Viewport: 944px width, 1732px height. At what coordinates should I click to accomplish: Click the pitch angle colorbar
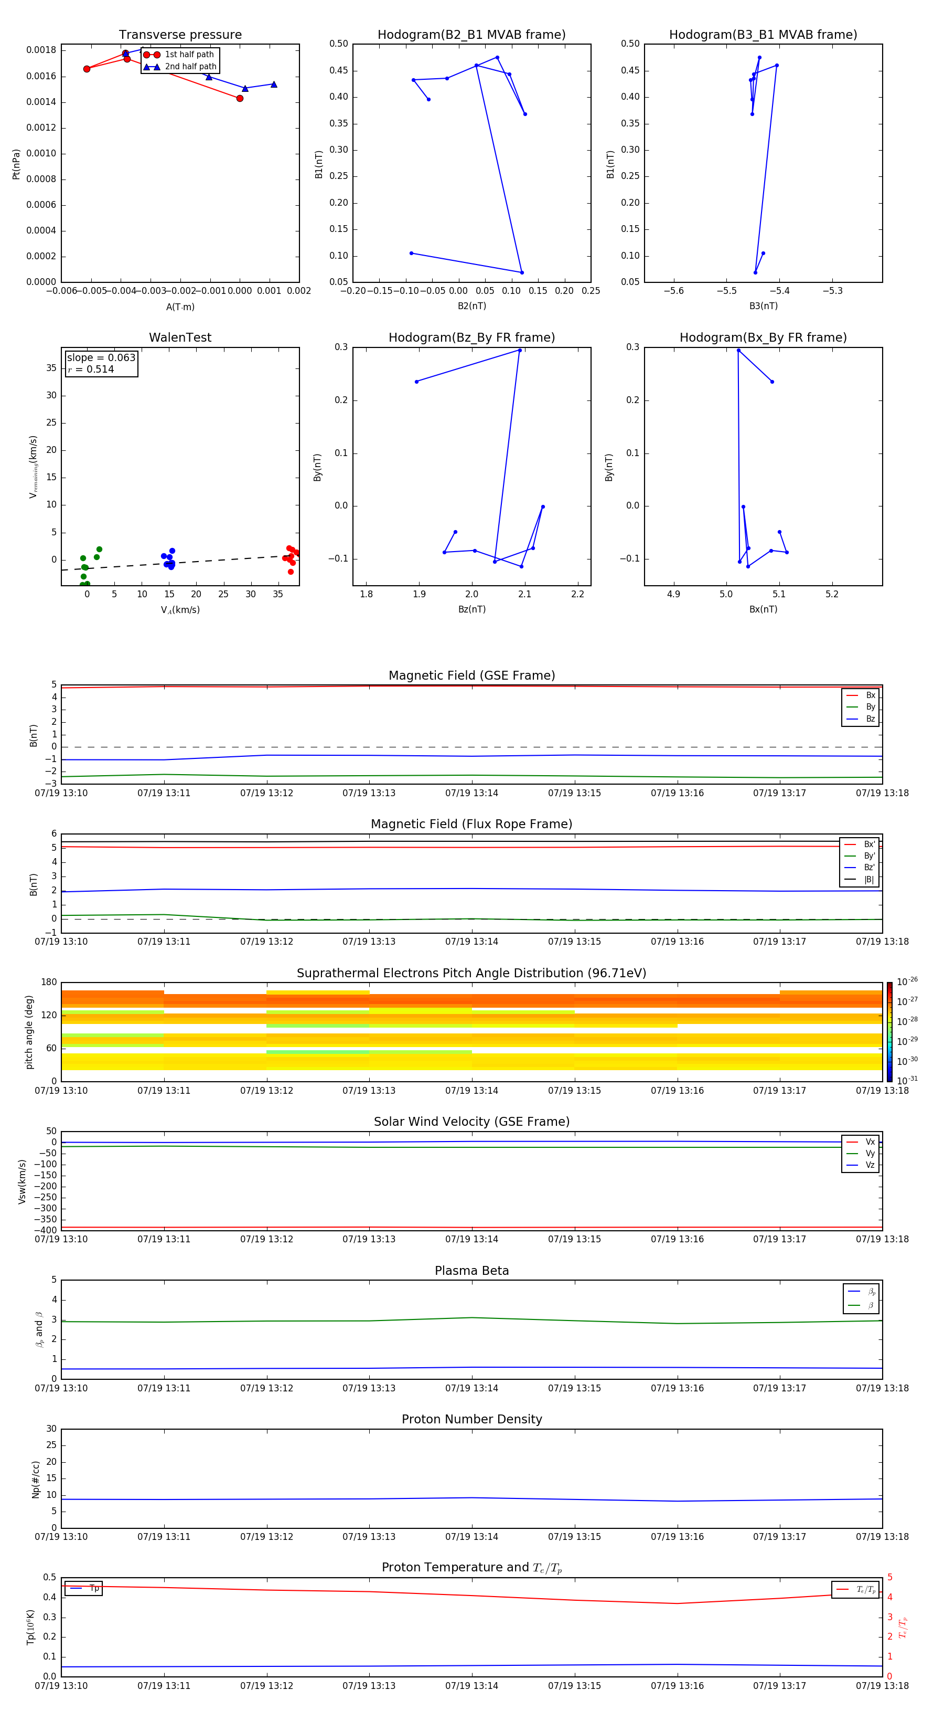[889, 1032]
